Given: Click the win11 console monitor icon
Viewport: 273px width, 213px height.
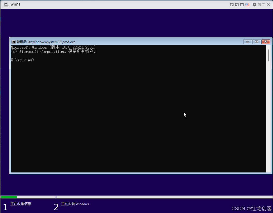Looking at the screenshot, I should coord(6,5).
